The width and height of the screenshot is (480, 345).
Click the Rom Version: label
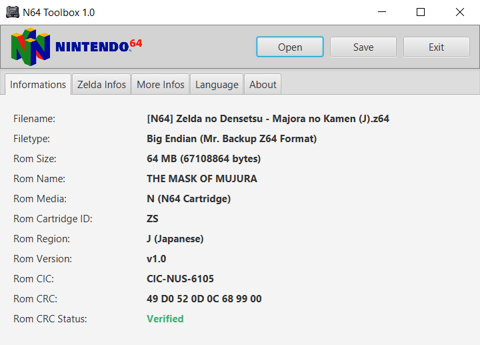(43, 259)
